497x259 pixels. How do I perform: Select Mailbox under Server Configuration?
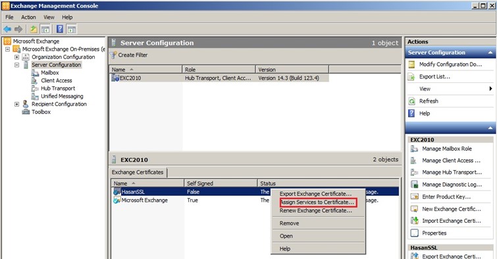coord(50,72)
